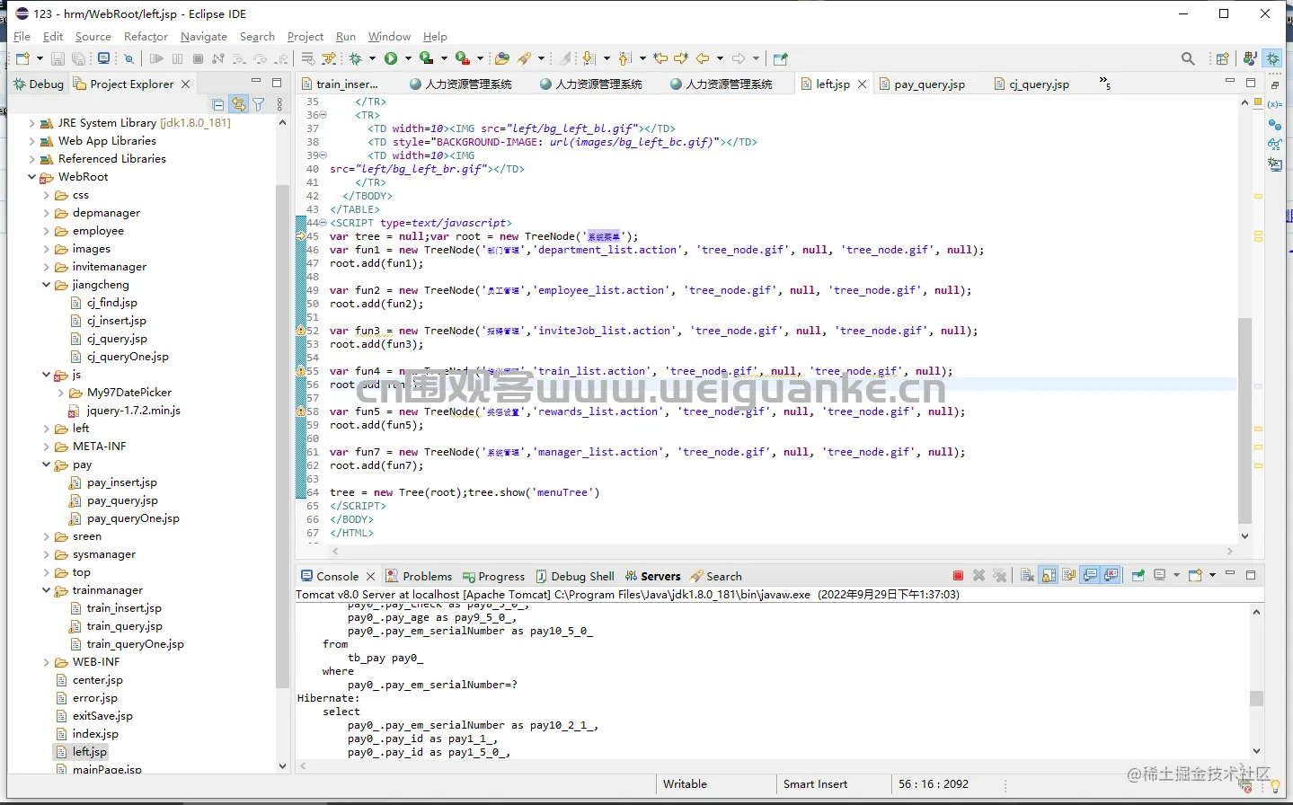The width and height of the screenshot is (1293, 805).
Task: Switch to the Java EE perspective icon
Action: click(1250, 58)
